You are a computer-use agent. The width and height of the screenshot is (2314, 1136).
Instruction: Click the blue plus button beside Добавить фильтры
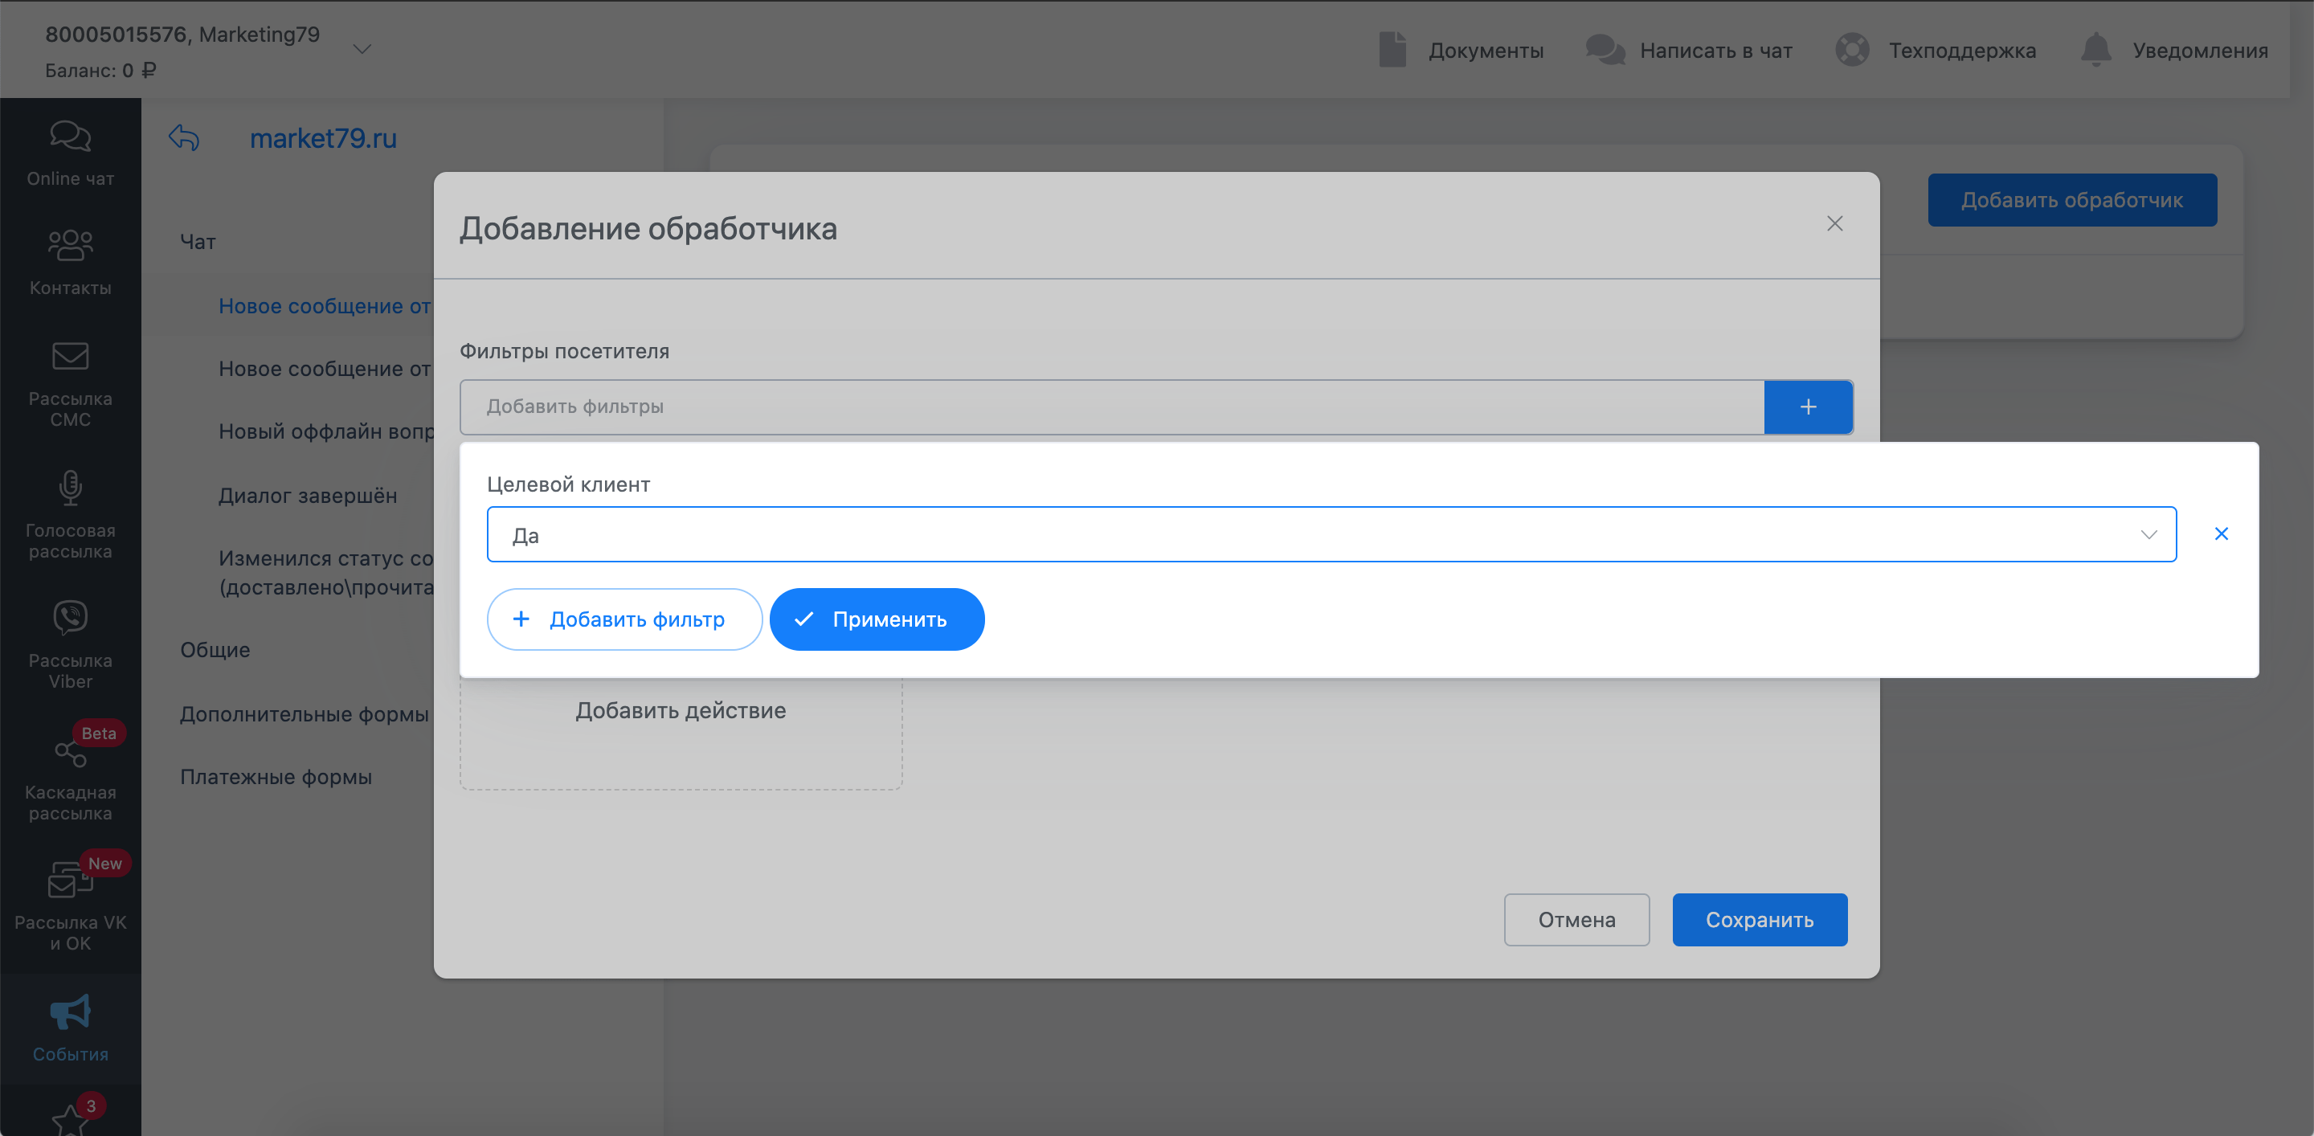[1807, 407]
